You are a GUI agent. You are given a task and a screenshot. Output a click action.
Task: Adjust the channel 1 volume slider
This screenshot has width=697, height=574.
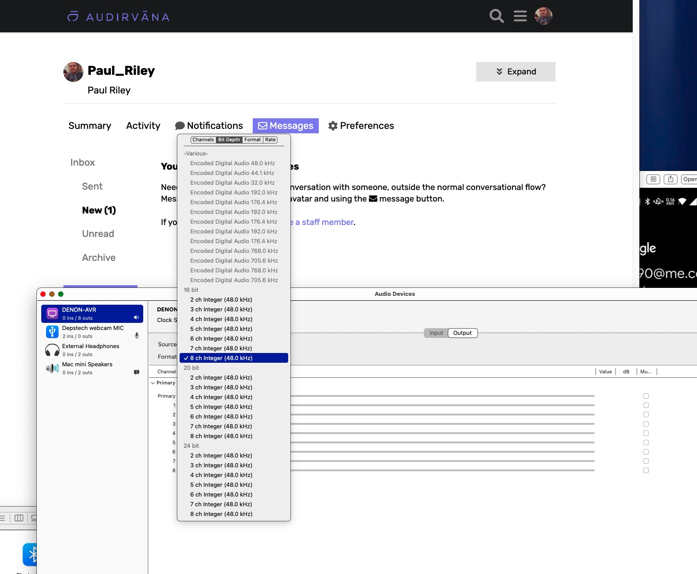[x=442, y=405]
